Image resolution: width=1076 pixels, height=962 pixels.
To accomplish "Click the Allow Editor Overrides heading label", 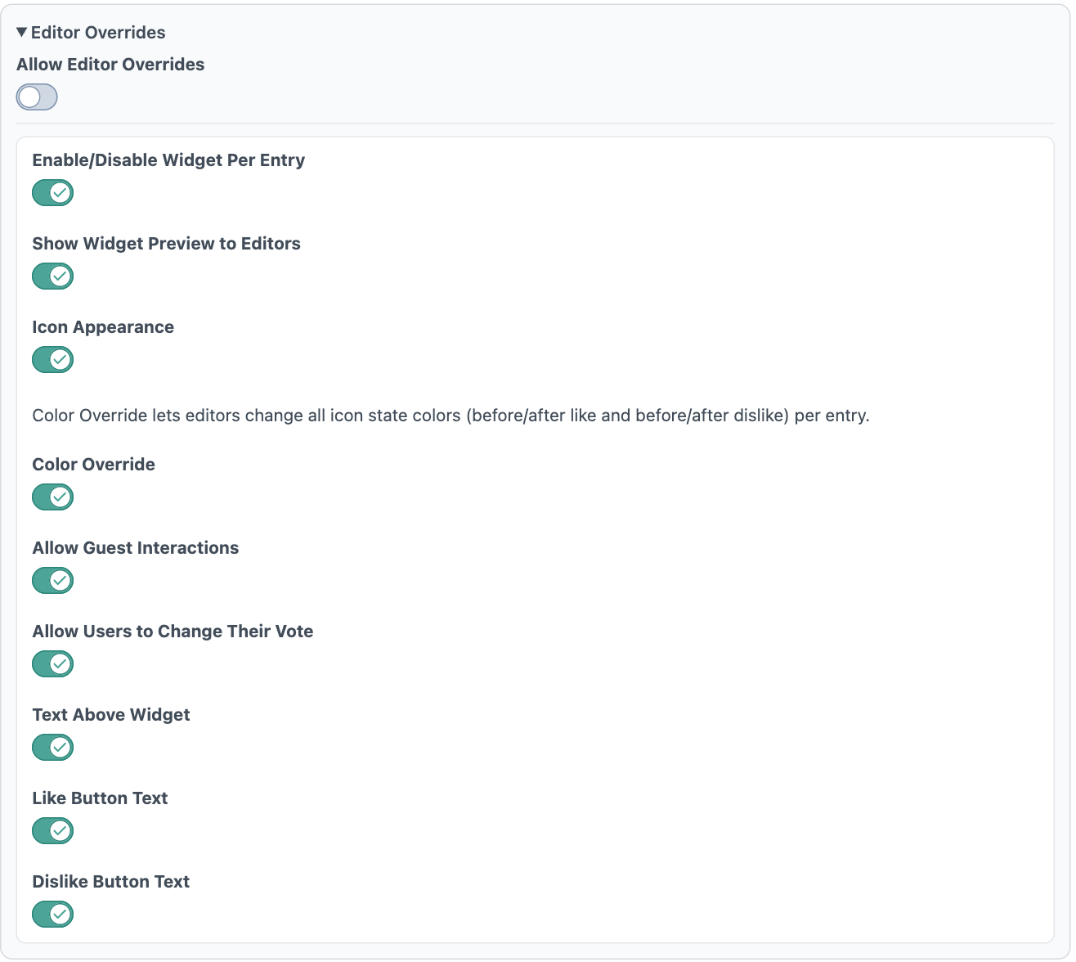I will (x=110, y=64).
